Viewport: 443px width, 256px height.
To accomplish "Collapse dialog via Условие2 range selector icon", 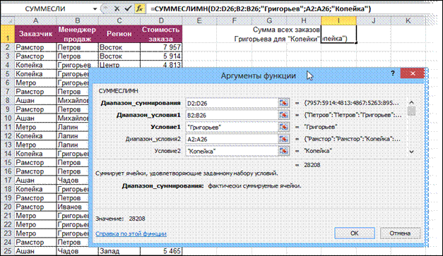I will coord(283,151).
